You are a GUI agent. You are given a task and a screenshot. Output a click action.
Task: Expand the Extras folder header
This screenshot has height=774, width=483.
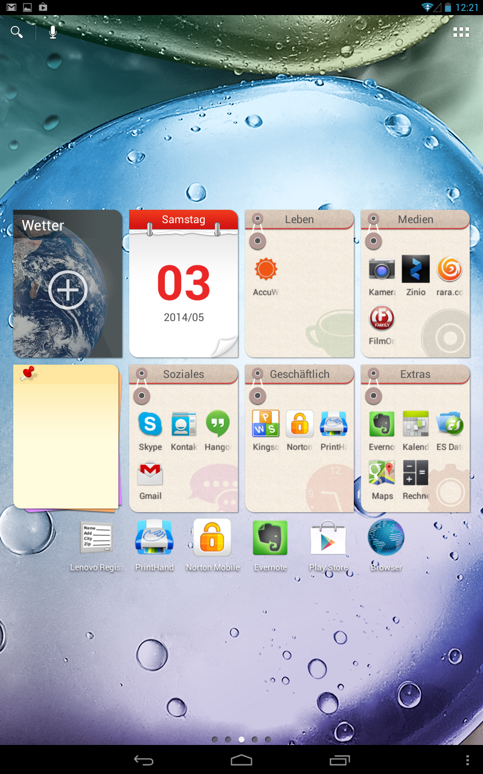[415, 374]
